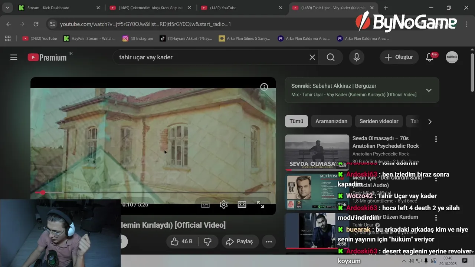
Task: Open the Metin Işık video thumbnail
Action: point(317,192)
